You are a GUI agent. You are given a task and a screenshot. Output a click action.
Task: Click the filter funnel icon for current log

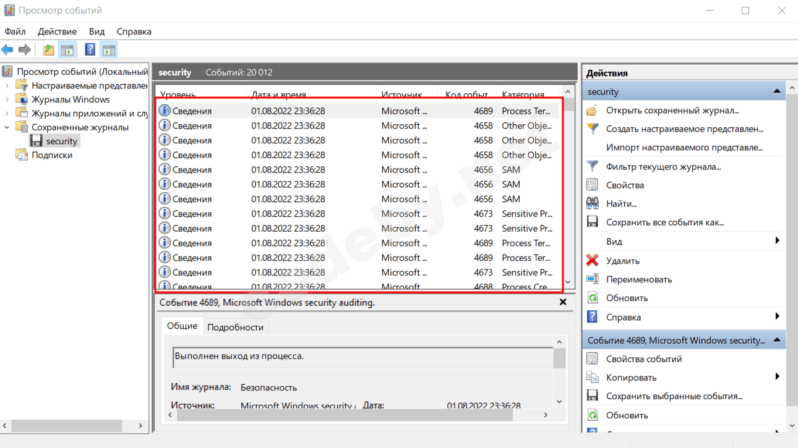pos(592,166)
